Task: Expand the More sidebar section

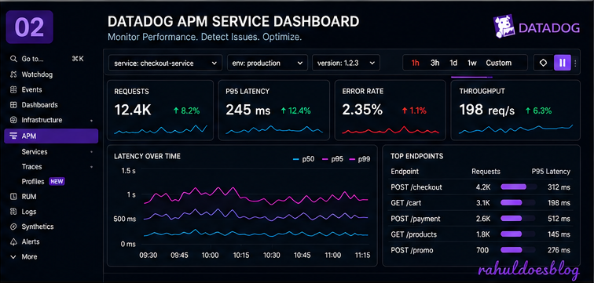Action: point(24,257)
